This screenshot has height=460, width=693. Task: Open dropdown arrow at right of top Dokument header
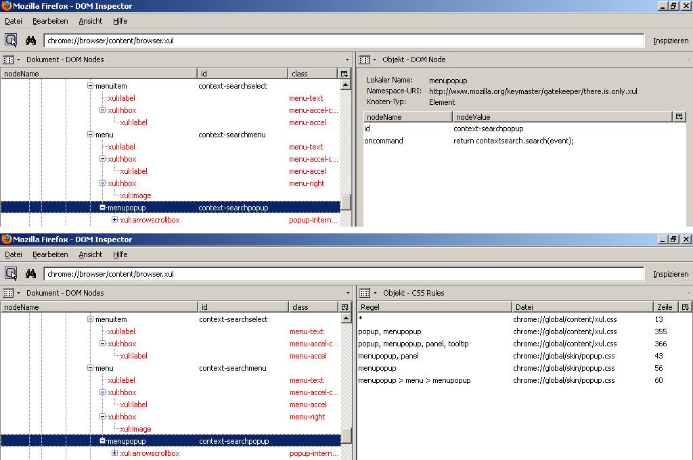347,60
